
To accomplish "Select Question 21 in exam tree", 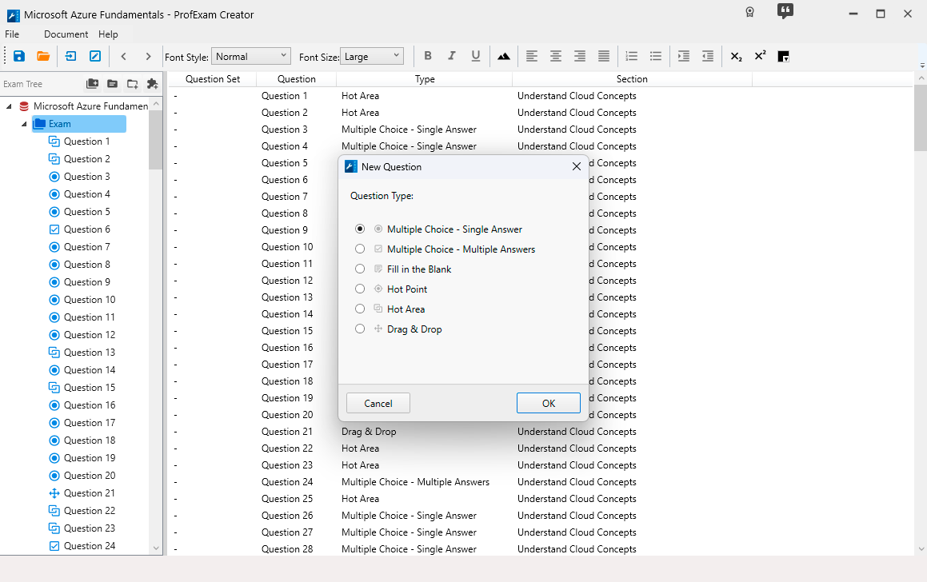I will coord(90,492).
